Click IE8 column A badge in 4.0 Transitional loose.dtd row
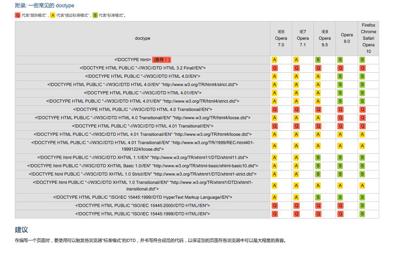The height and width of the screenshot is (253, 394). (318, 118)
